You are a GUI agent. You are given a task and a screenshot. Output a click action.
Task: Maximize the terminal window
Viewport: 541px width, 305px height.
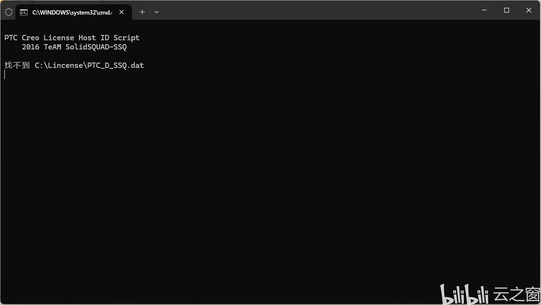tap(507, 10)
